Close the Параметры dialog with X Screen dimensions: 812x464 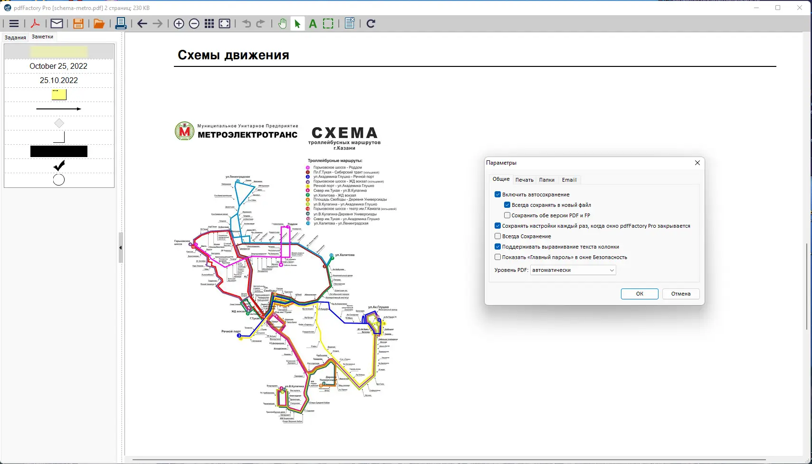[x=697, y=163]
